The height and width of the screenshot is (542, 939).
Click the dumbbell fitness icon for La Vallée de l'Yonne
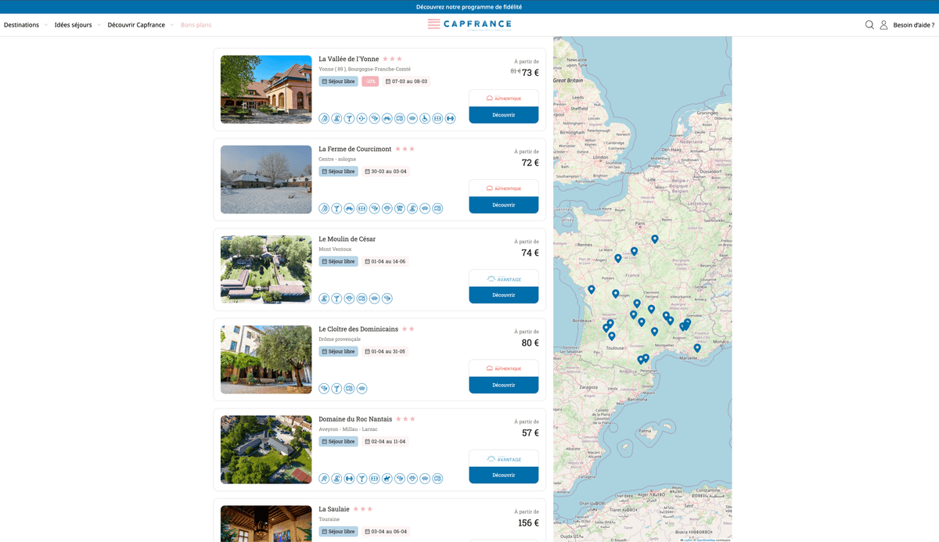tap(450, 119)
